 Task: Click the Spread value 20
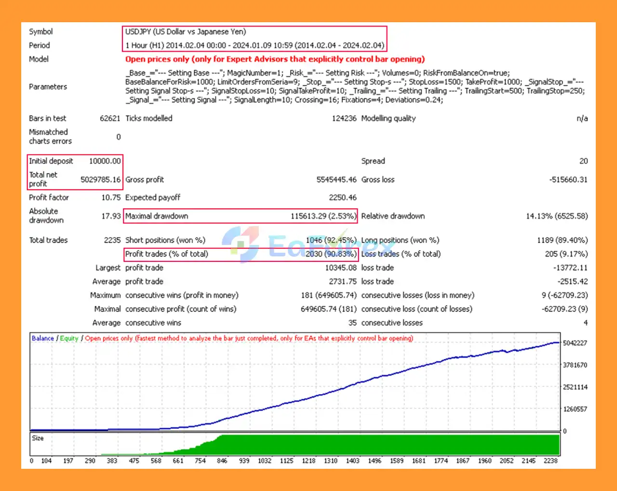[x=583, y=161]
